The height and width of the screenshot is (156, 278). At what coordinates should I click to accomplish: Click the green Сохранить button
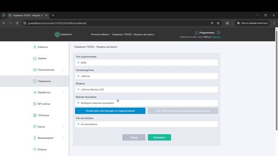[159, 137]
